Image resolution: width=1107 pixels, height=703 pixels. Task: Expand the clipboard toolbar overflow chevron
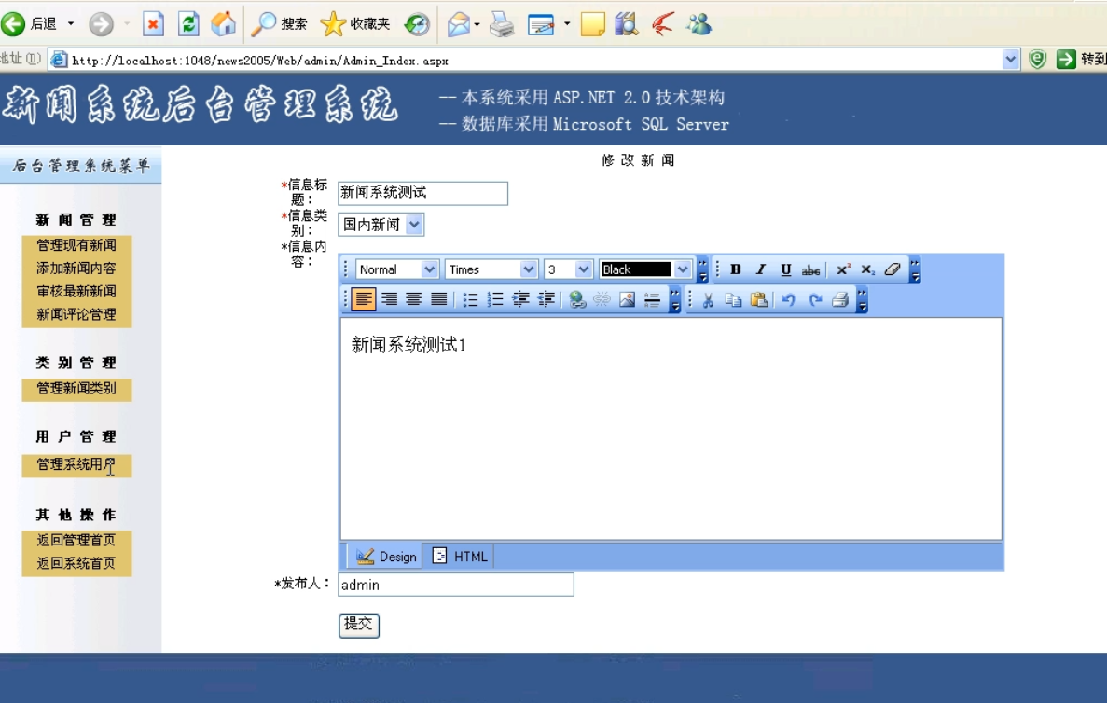pos(862,300)
